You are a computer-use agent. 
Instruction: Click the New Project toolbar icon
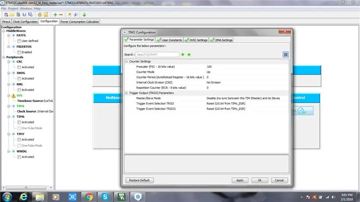coord(6,15)
